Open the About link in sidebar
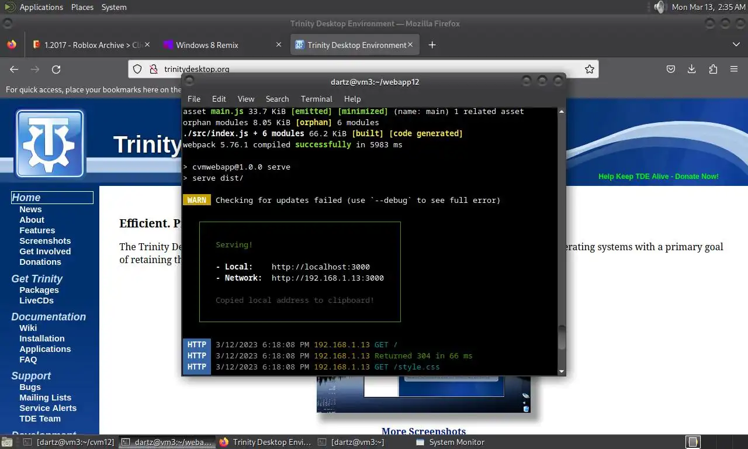The width and height of the screenshot is (748, 449). (32, 220)
